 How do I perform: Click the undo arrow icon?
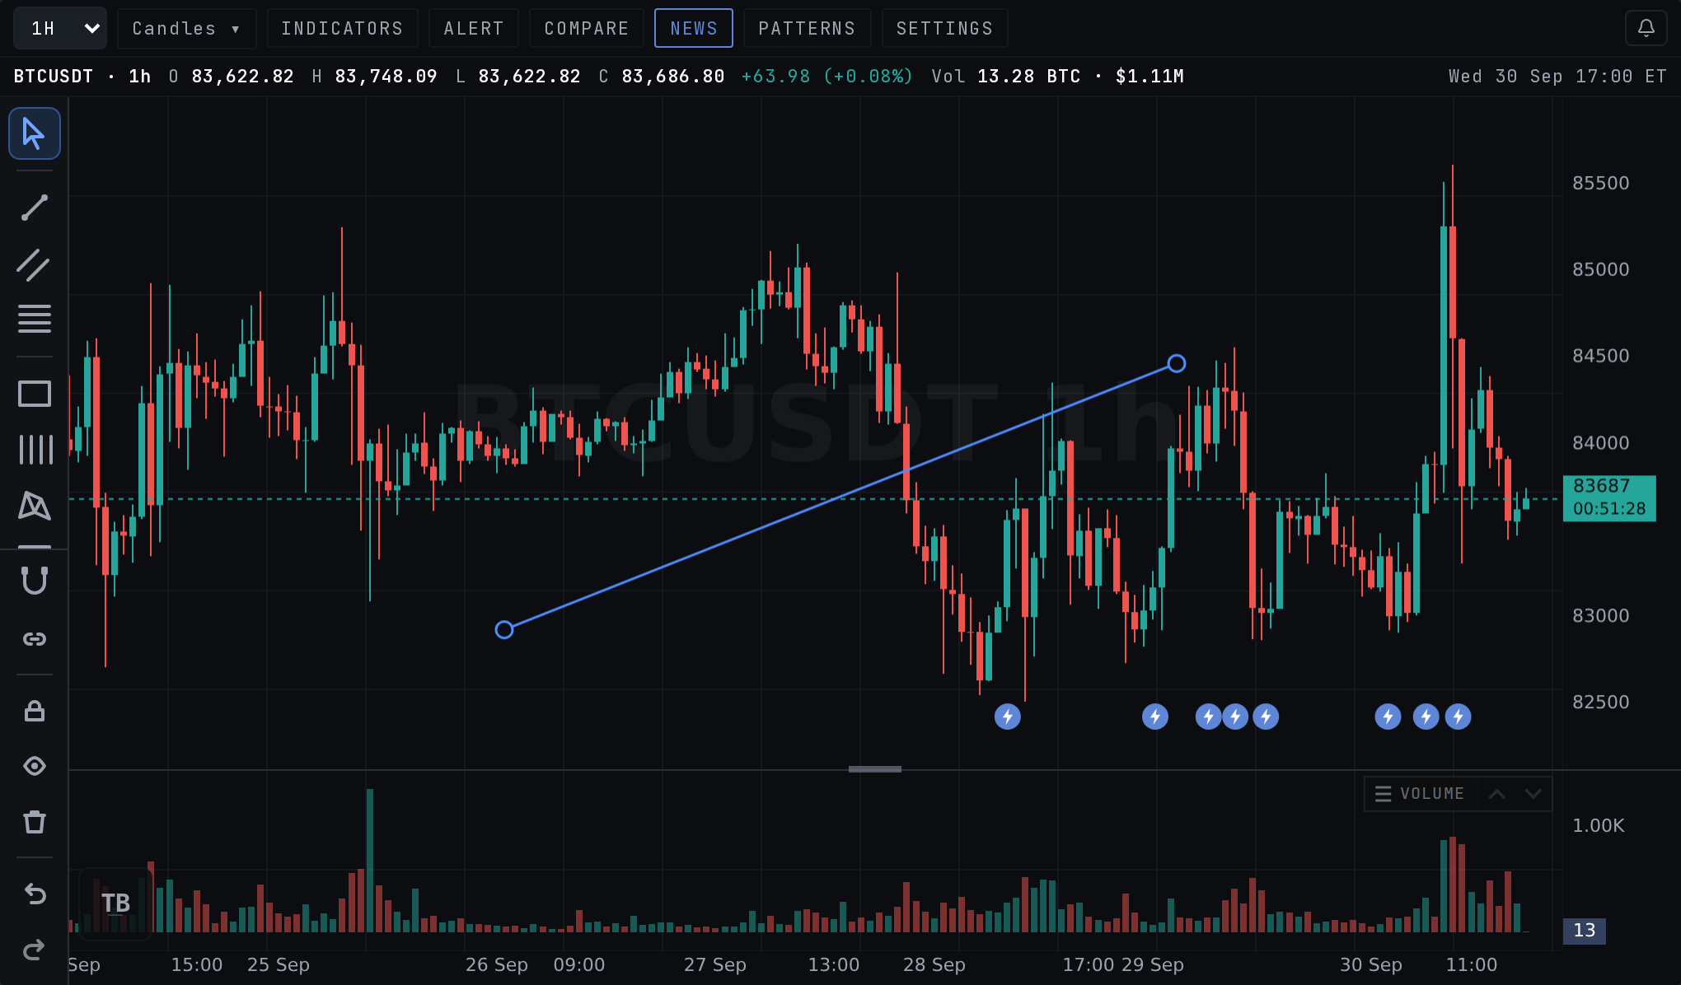(35, 894)
